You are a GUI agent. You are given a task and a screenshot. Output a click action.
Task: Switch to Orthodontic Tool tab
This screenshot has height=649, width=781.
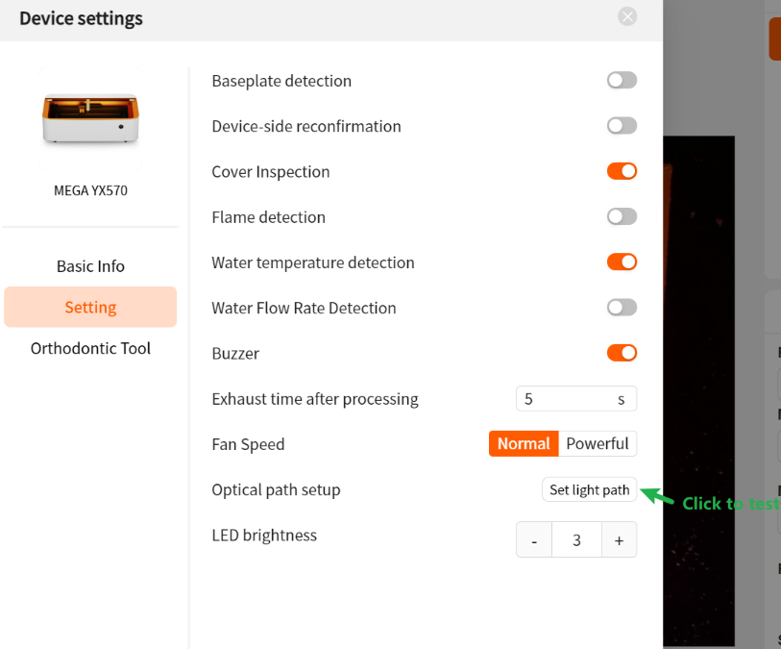tap(90, 348)
